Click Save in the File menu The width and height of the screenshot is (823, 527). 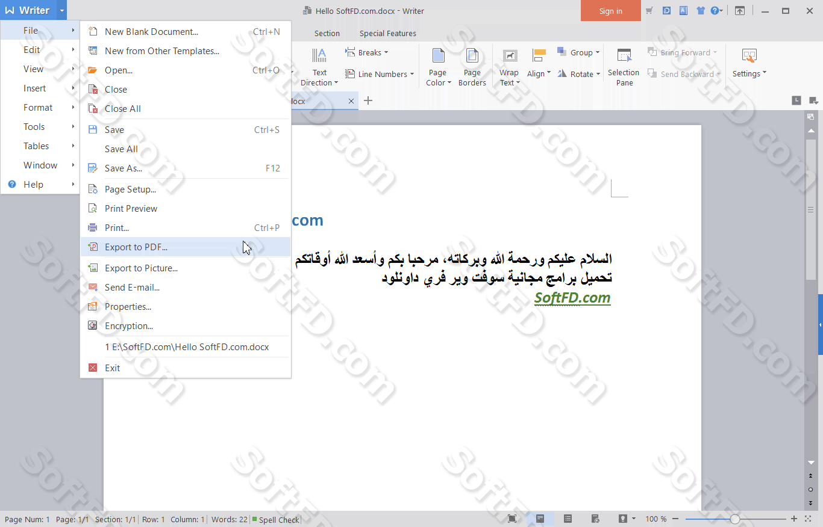point(186,130)
